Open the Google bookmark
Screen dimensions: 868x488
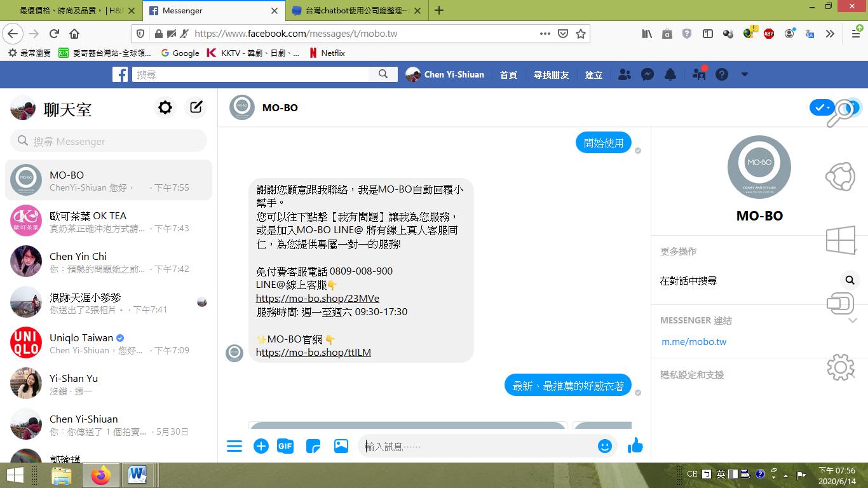(180, 53)
